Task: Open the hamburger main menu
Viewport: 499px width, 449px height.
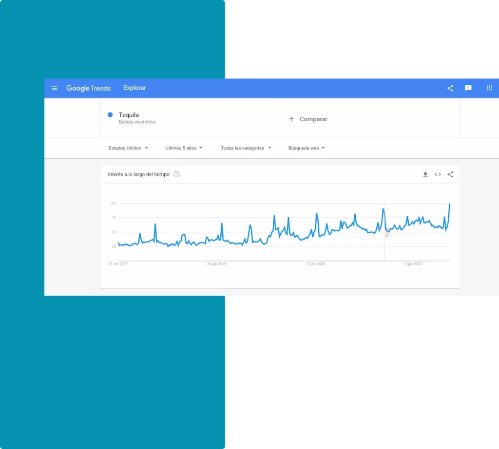Action: 55,88
